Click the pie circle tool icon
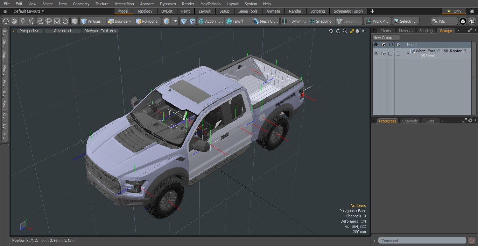Screen dimensions: 478x246 click(65, 21)
